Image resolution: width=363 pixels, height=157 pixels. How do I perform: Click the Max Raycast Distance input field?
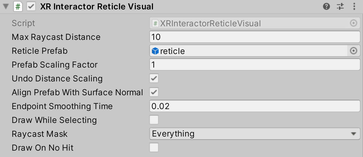point(255,37)
